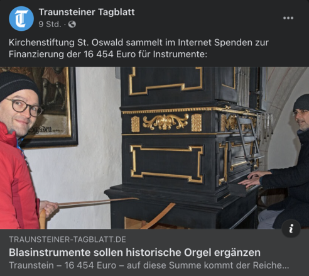Open the three-dot post options menu
Image resolution: width=309 pixels, height=276 pixels.
click(288, 18)
